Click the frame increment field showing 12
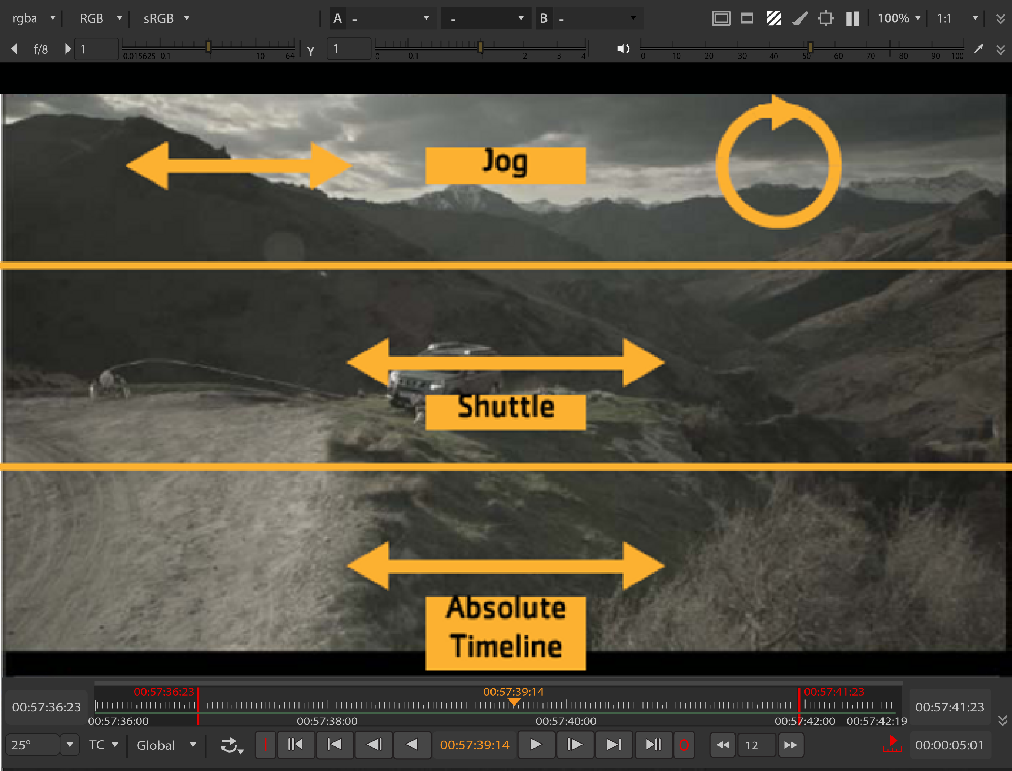Screen dimensions: 1012x771 pyautogui.click(x=756, y=745)
